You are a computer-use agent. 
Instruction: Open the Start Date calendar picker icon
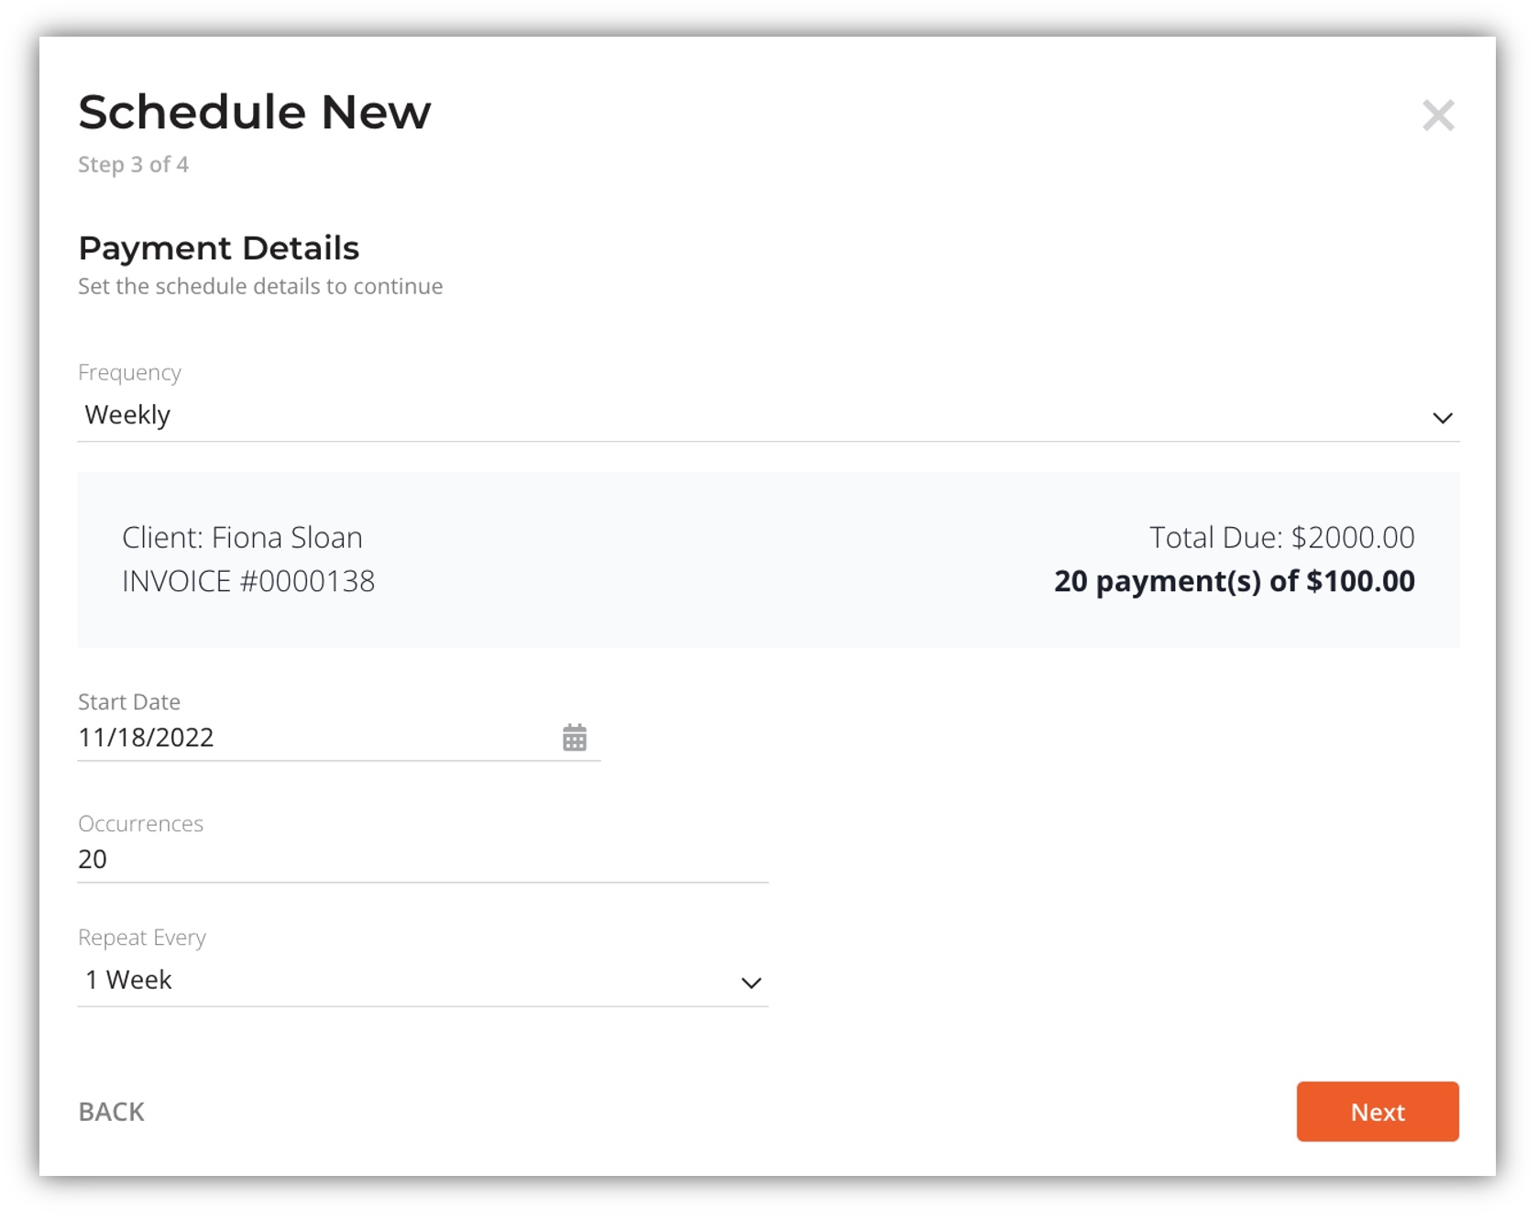(x=574, y=737)
